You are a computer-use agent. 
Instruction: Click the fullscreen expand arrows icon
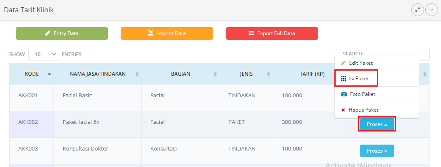418,10
